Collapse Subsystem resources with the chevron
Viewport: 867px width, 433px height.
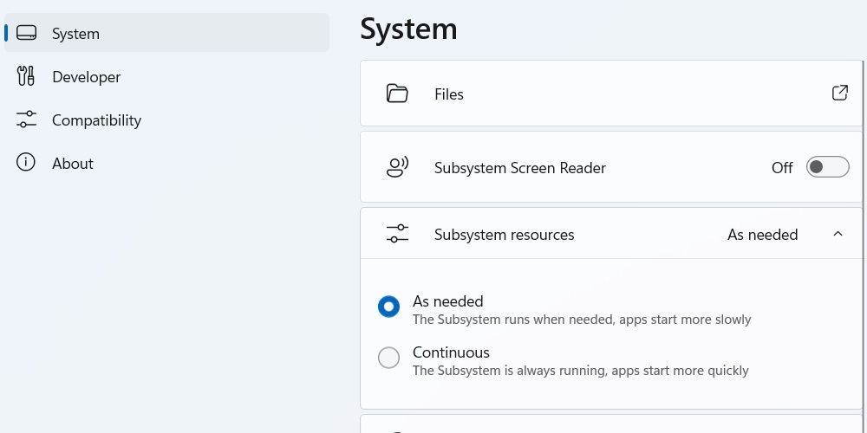point(838,234)
